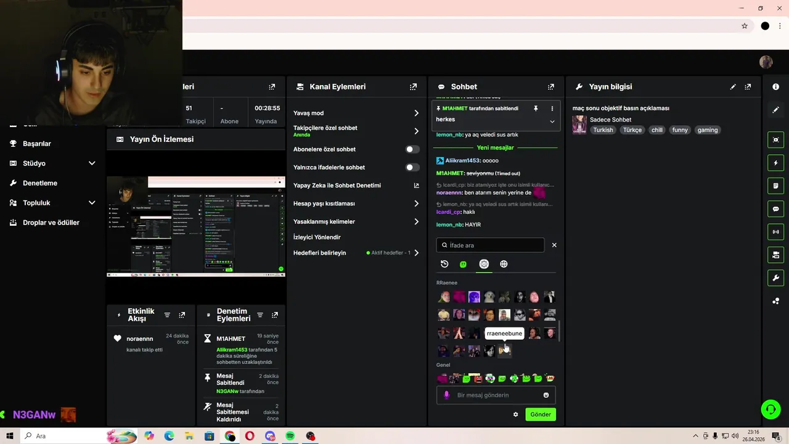The height and width of the screenshot is (444, 789).
Task: Pop out the Kanal Eylemleri panel
Action: pyautogui.click(x=413, y=87)
